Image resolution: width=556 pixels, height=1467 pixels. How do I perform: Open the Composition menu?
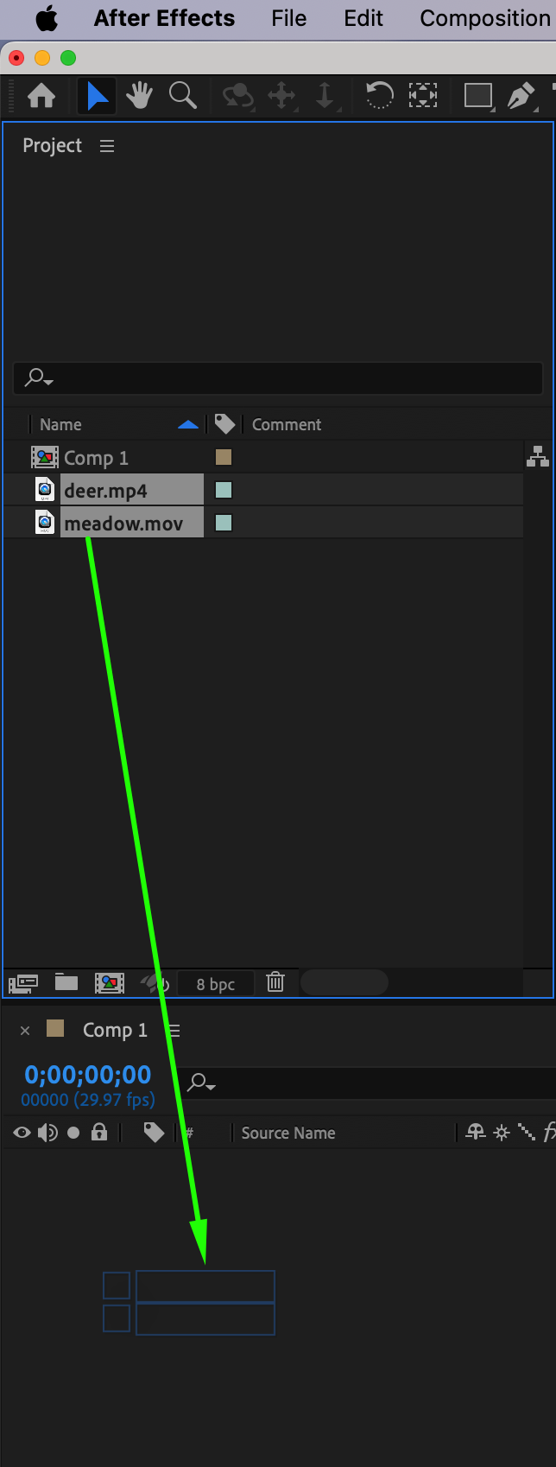click(x=485, y=18)
